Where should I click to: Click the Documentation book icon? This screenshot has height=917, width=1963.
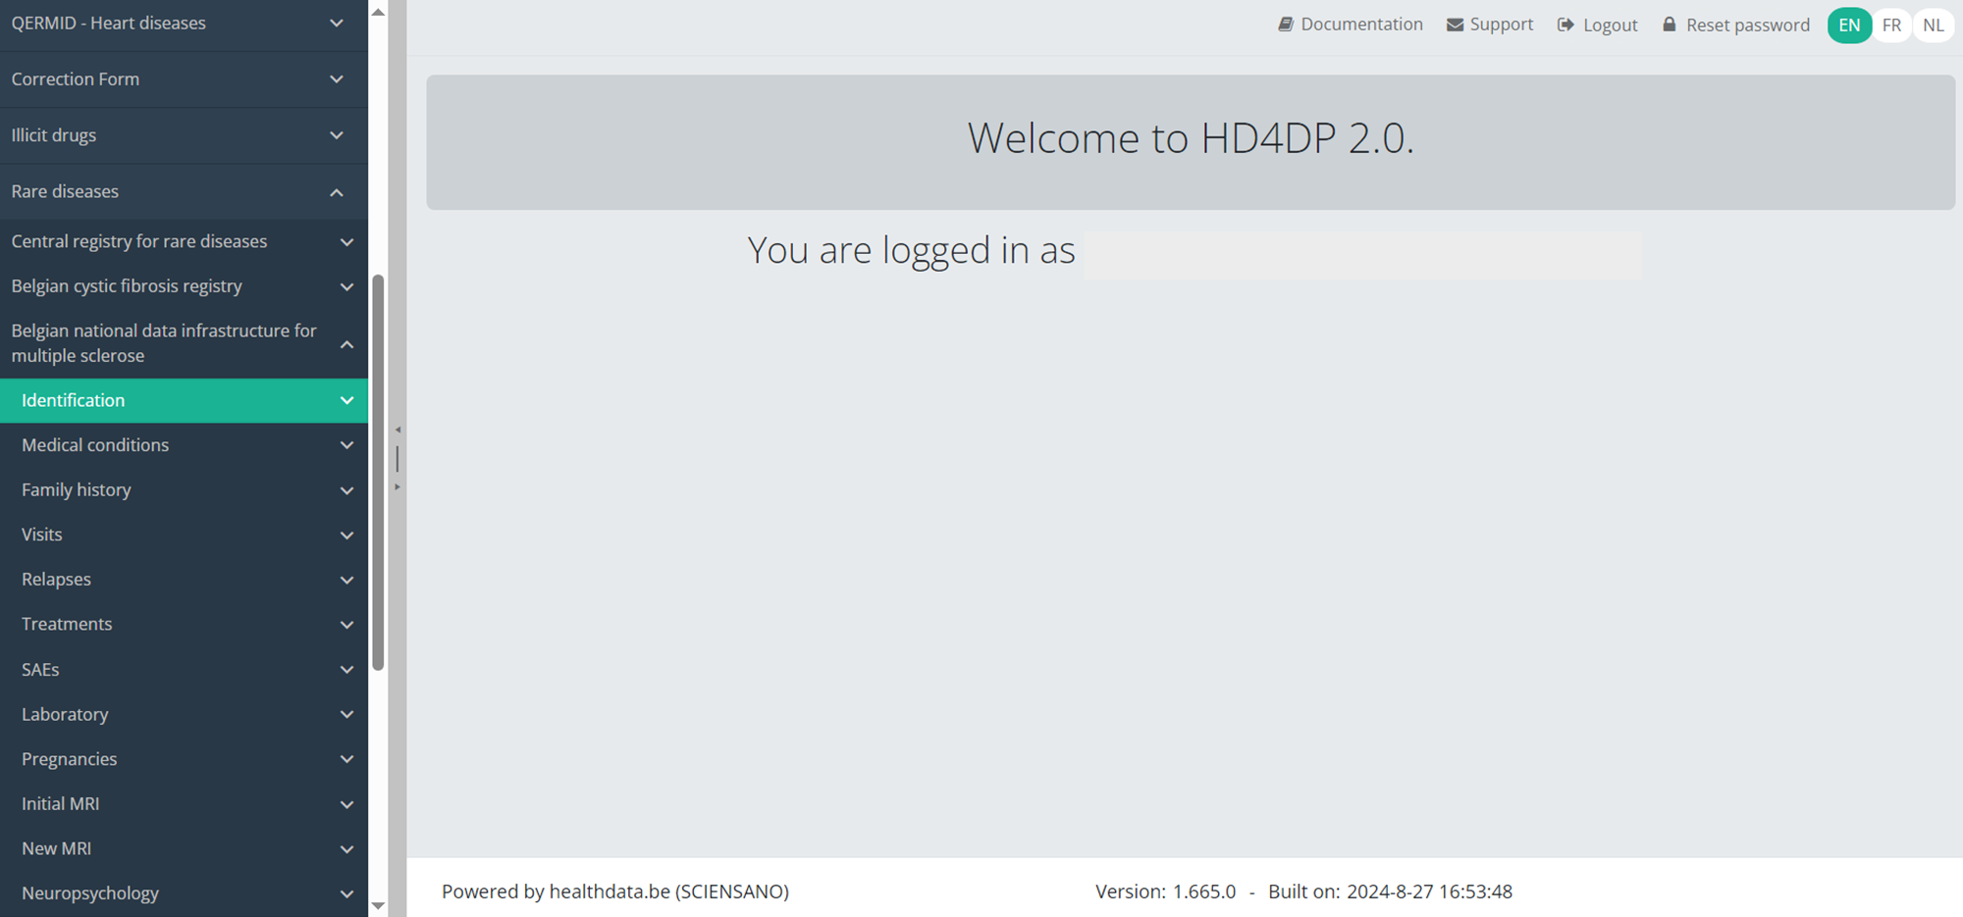(1285, 25)
